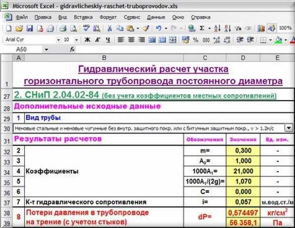The width and height of the screenshot is (295, 228).
Task: Click the Print icon in the toolbar
Action: click(63, 28)
